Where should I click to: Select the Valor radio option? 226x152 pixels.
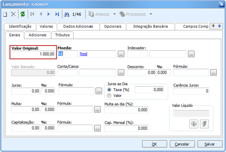(x=109, y=96)
